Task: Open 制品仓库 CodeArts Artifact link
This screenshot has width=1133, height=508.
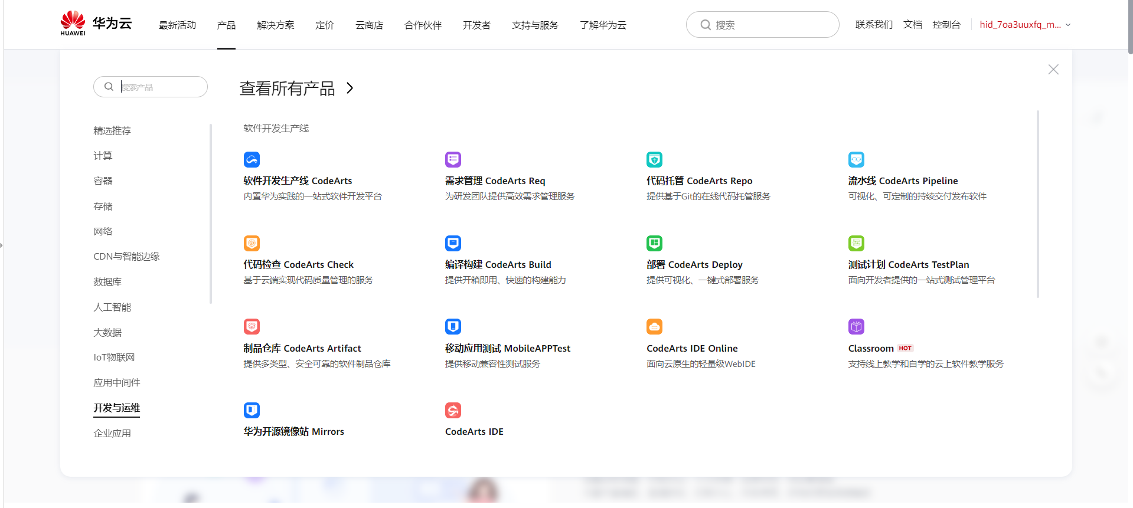Action: (x=302, y=348)
